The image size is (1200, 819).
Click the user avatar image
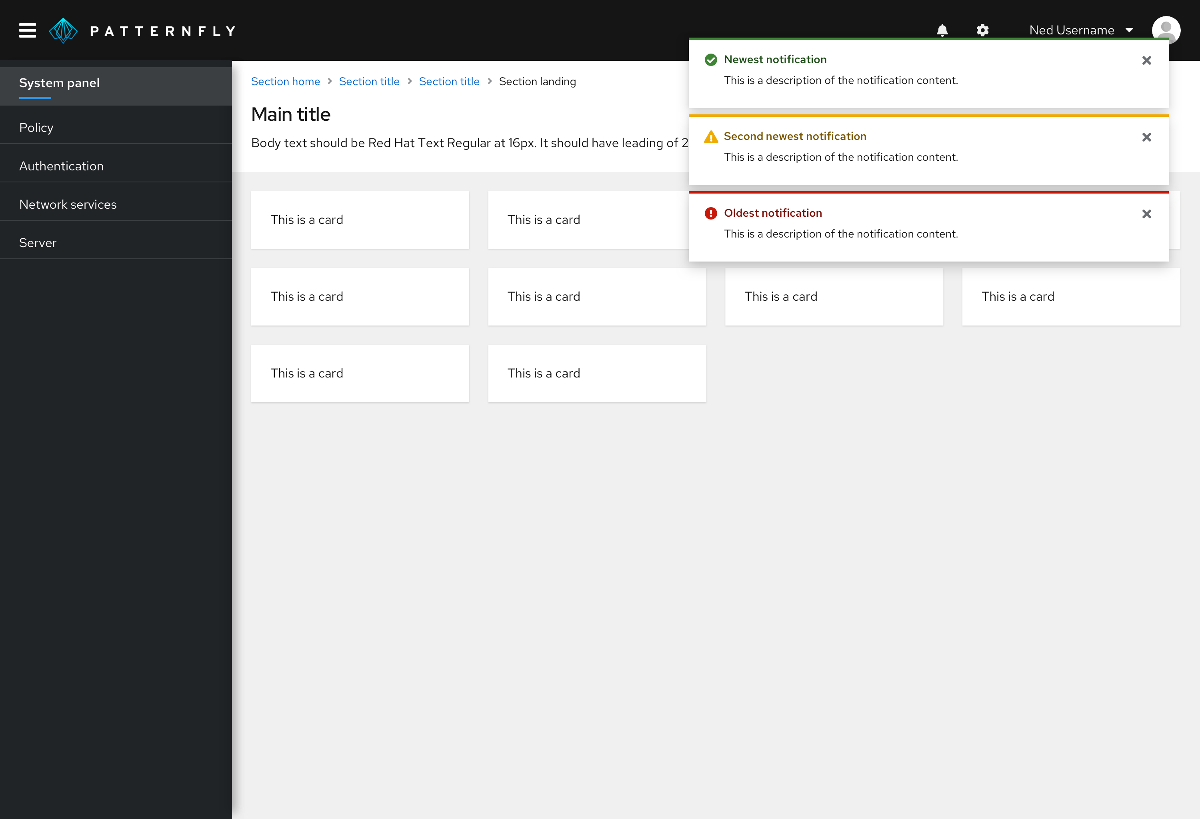[1166, 30]
